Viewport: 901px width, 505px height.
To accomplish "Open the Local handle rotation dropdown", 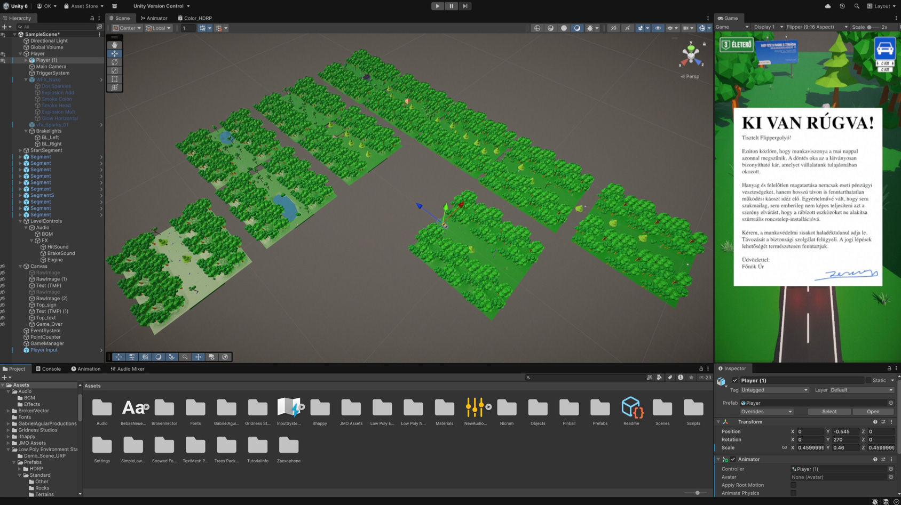I will [x=159, y=28].
